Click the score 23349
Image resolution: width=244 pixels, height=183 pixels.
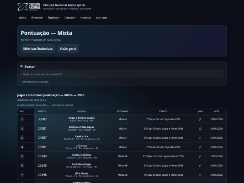(42, 156)
